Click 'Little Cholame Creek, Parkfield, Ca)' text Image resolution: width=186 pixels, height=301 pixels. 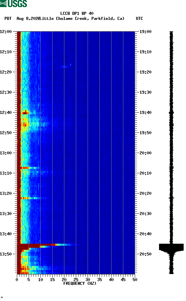[82, 19]
